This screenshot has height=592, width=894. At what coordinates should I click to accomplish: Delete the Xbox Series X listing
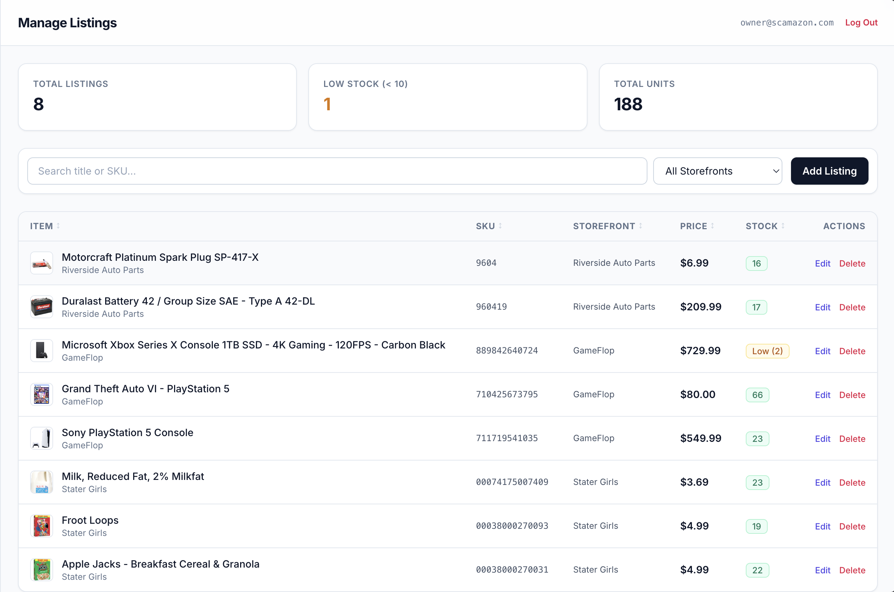[x=852, y=351]
